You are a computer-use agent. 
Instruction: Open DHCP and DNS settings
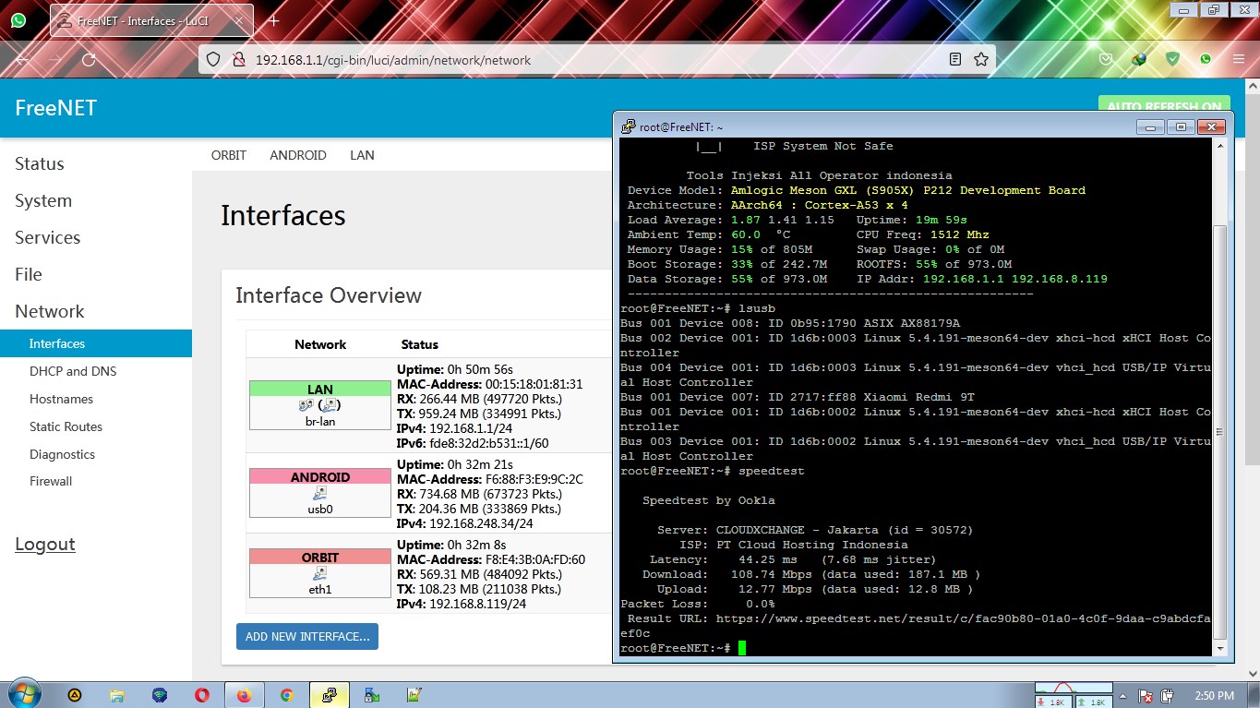(x=73, y=371)
